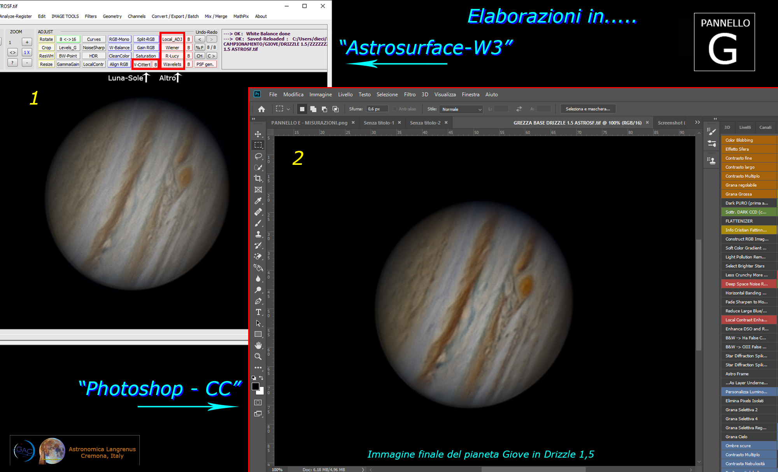Click the Seleziona e maschera button
This screenshot has height=472, width=778.
(587, 109)
